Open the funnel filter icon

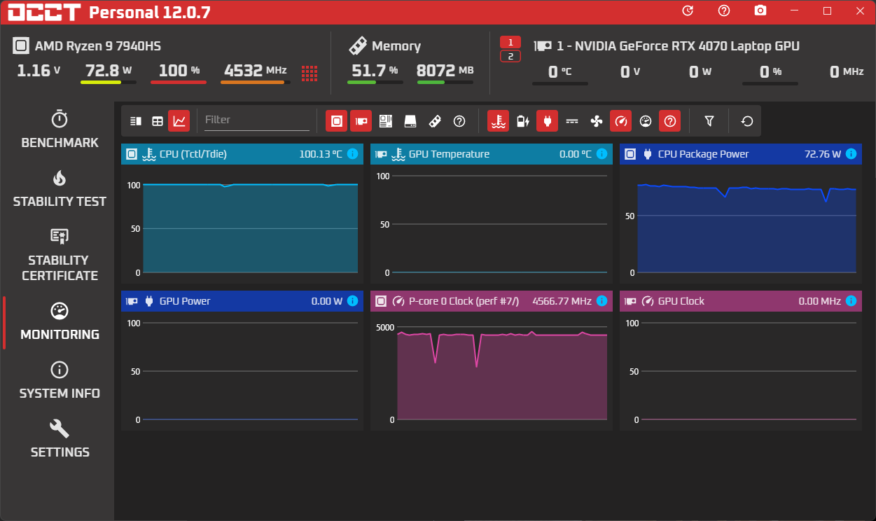click(x=709, y=120)
